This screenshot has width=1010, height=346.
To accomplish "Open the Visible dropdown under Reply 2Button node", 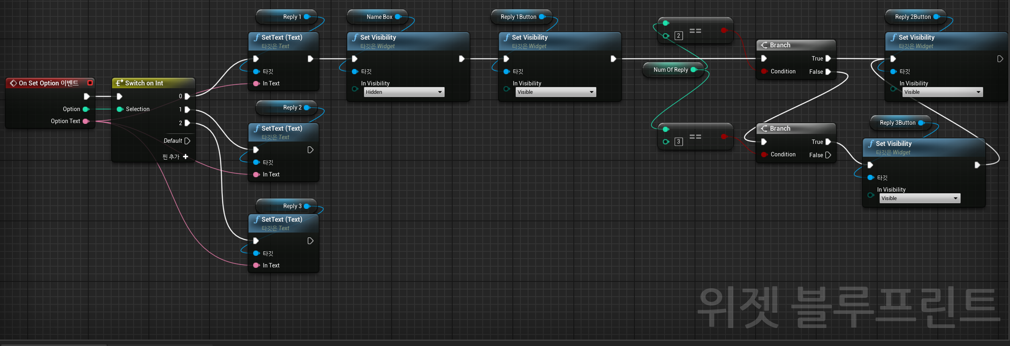I will tap(942, 92).
